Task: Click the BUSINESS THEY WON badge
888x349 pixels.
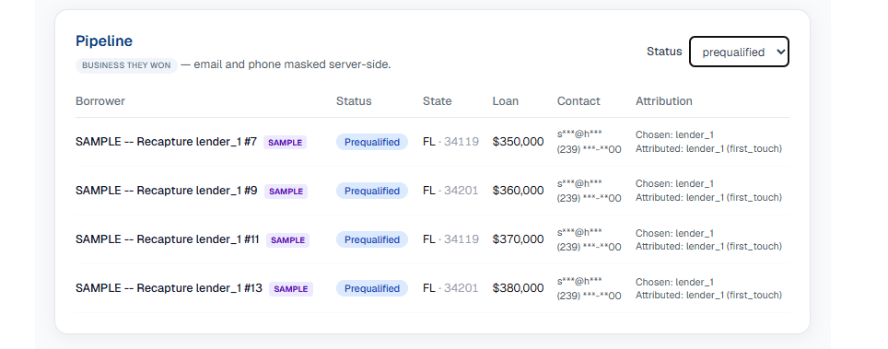Action: 126,65
